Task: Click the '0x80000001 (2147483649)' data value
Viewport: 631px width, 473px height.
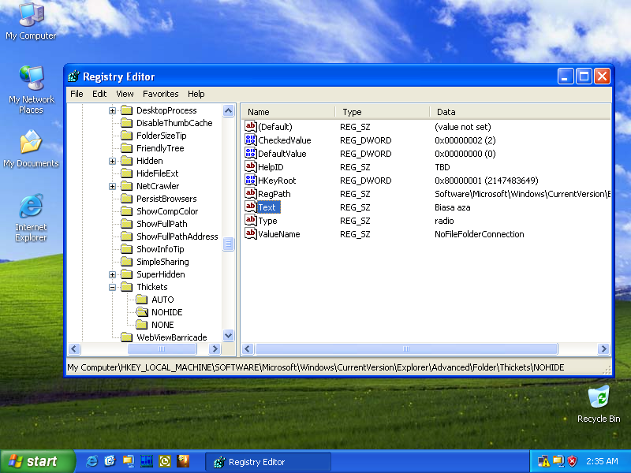Action: tap(487, 181)
